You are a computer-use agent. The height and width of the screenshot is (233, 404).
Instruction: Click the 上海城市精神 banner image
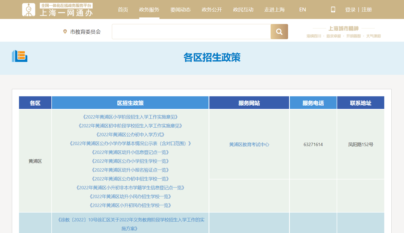tap(344, 32)
